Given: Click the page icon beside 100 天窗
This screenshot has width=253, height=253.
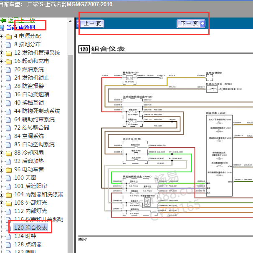Looking at the screenshot, I should (x=8, y=178).
